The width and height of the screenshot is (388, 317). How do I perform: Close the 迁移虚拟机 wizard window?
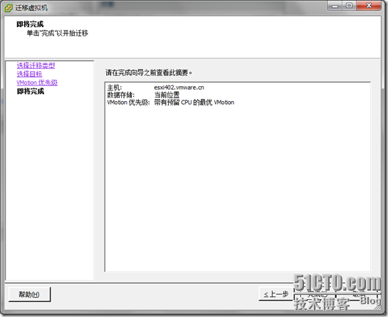[369, 6]
